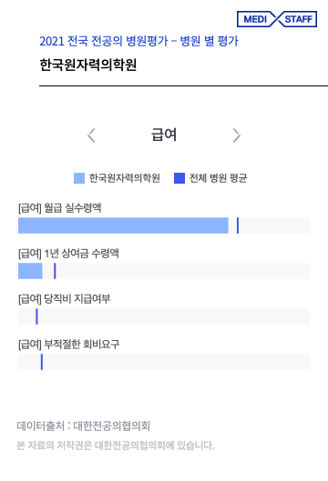Go to previous category with left chevron
Screen dimensions: 328x481
91,135
